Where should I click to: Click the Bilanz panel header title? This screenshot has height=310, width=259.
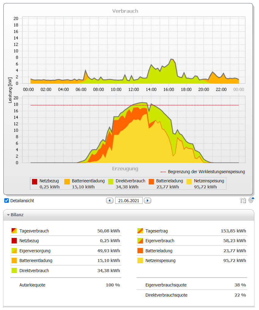point(17,215)
